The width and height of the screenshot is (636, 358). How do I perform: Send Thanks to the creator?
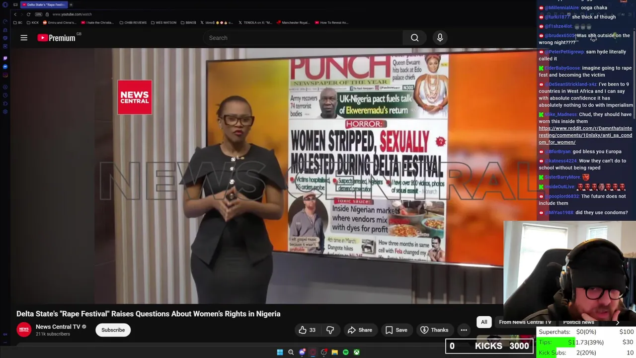(434, 330)
